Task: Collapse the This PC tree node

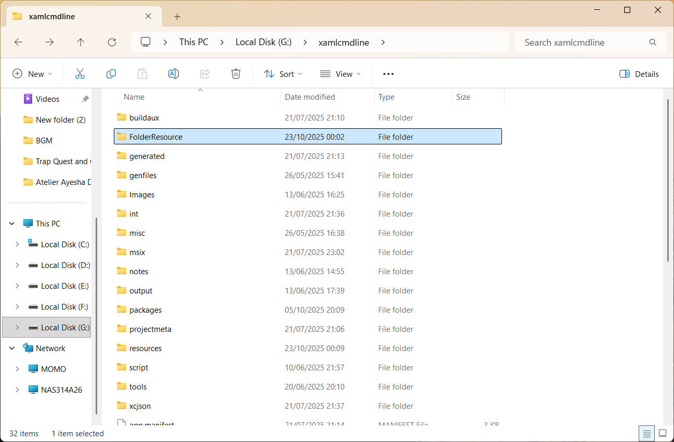Action: pyautogui.click(x=12, y=223)
